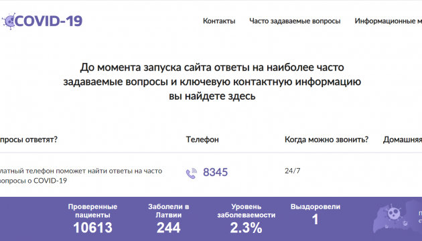Image resolution: width=422 pixels, height=241 pixels.
Task: Click the COVID-19 virus logo
Action: (x=42, y=21)
